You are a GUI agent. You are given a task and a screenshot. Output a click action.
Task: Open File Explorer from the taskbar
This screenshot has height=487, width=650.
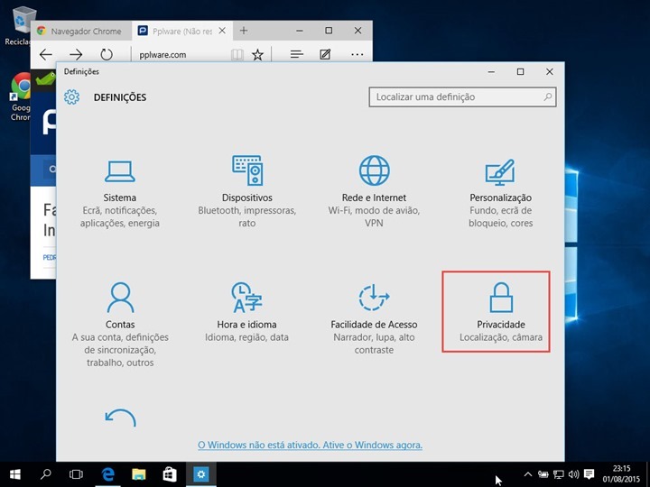click(x=139, y=473)
